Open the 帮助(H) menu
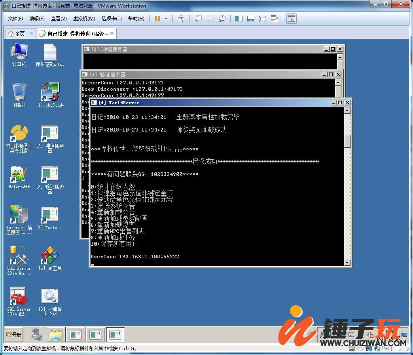The width and height of the screenshot is (413, 355). [x=136, y=19]
